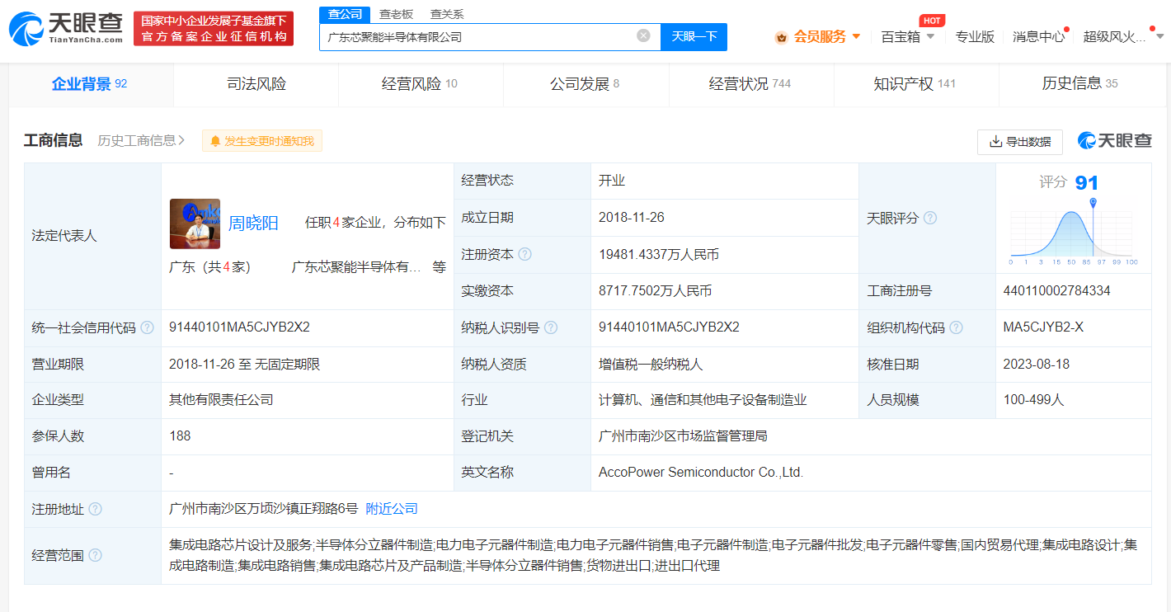Image resolution: width=1171 pixels, height=612 pixels.
Task: Click the company name search input field
Action: (x=478, y=36)
